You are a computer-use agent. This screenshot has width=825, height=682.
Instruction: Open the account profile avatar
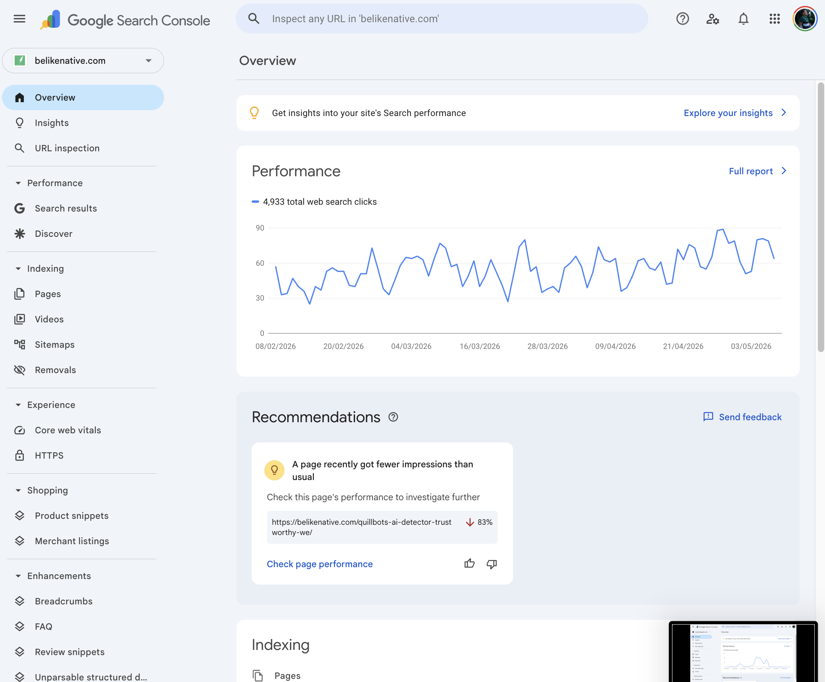click(x=805, y=19)
